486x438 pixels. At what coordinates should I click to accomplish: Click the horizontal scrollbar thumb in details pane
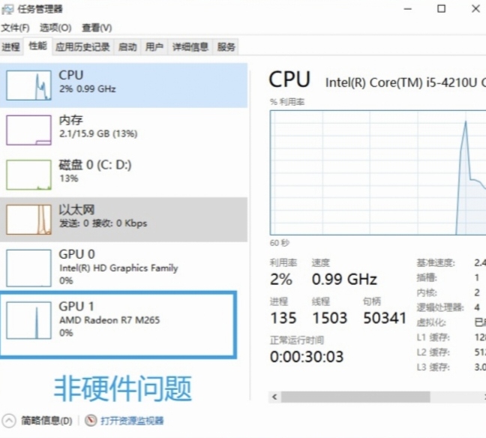click(355, 397)
